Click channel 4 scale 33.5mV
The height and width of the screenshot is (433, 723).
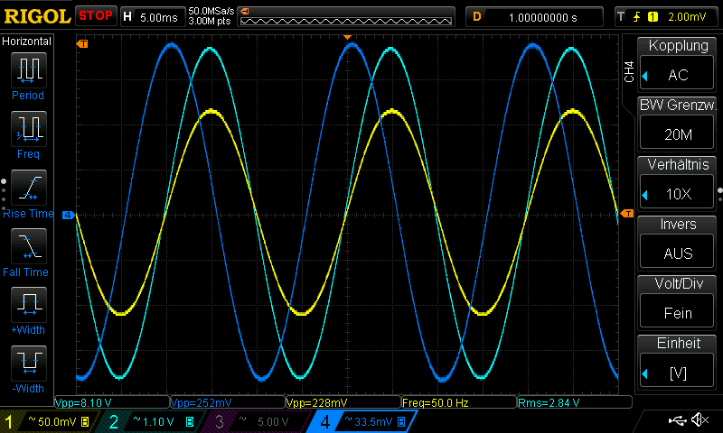click(x=373, y=421)
